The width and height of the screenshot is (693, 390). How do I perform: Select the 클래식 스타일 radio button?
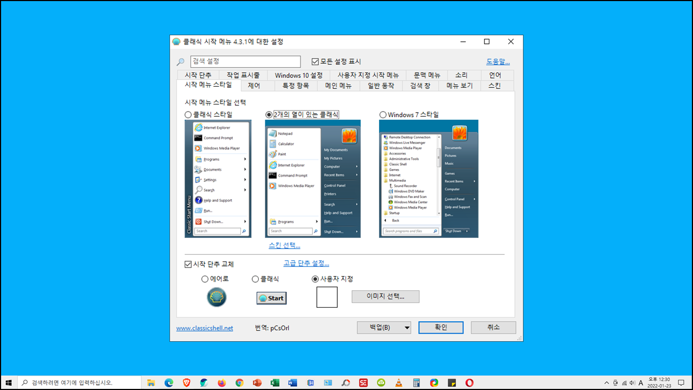[x=188, y=115]
